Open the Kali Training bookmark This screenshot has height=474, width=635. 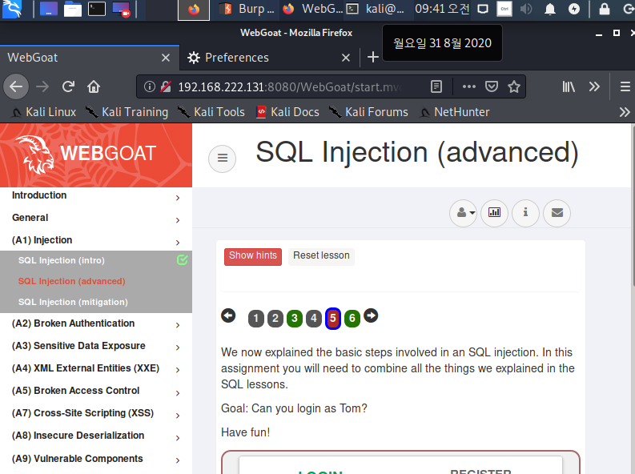tap(127, 112)
